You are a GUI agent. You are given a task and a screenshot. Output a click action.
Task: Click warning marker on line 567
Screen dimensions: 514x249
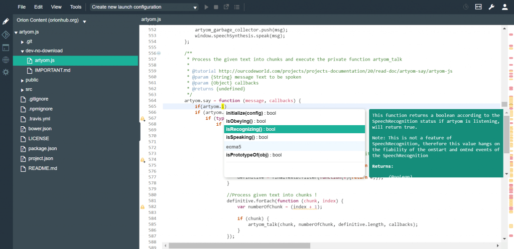[x=143, y=118]
